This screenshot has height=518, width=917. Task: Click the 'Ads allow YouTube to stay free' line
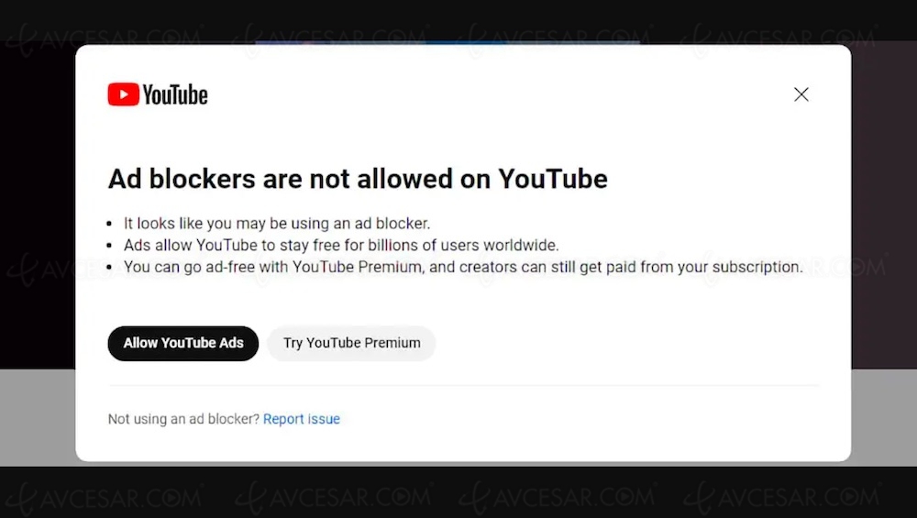(341, 245)
